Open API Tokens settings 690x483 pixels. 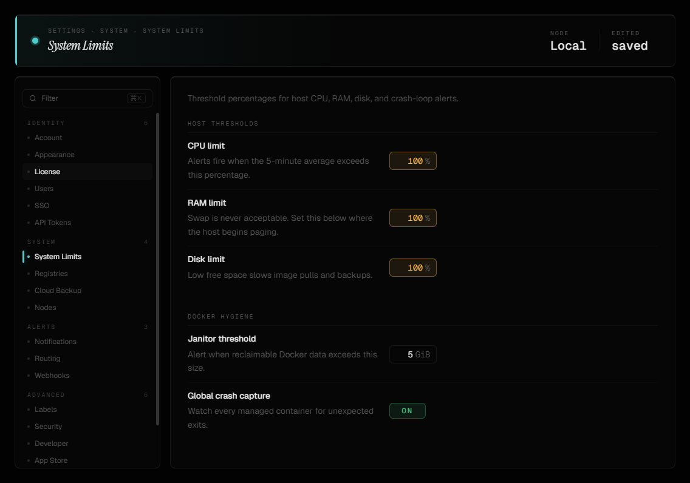click(87, 223)
